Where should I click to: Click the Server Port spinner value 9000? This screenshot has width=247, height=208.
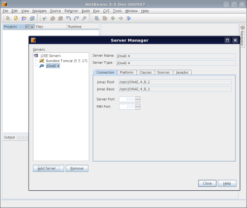[127, 99]
